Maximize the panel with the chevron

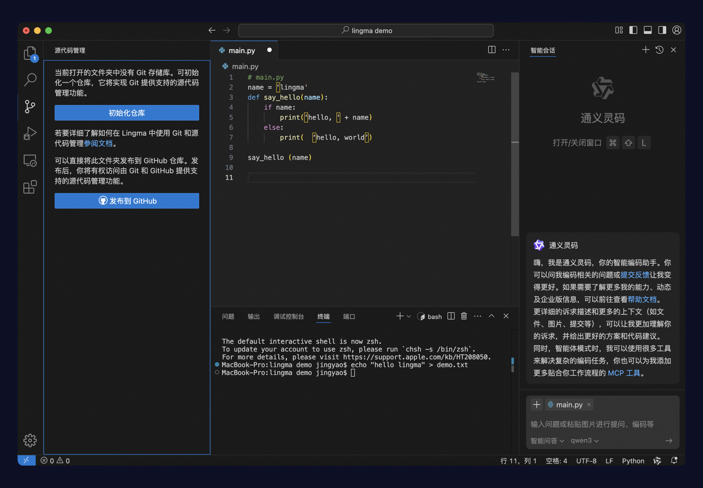(492, 316)
